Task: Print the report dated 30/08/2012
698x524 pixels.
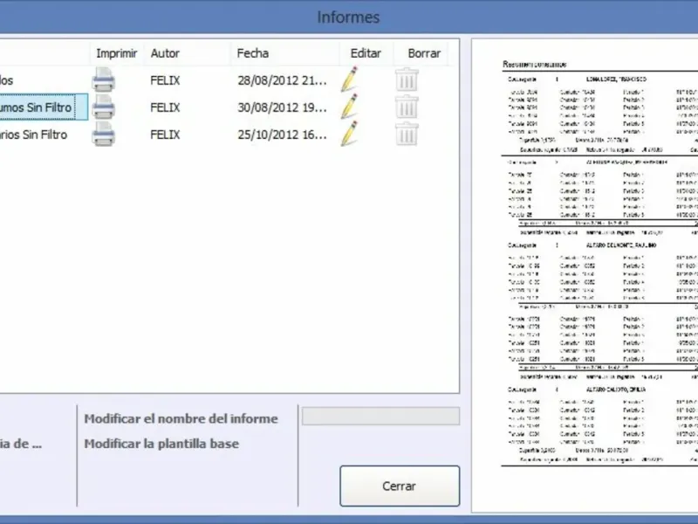Action: [104, 107]
